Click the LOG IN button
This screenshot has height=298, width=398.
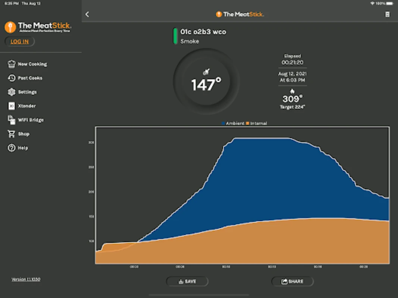[19, 42]
